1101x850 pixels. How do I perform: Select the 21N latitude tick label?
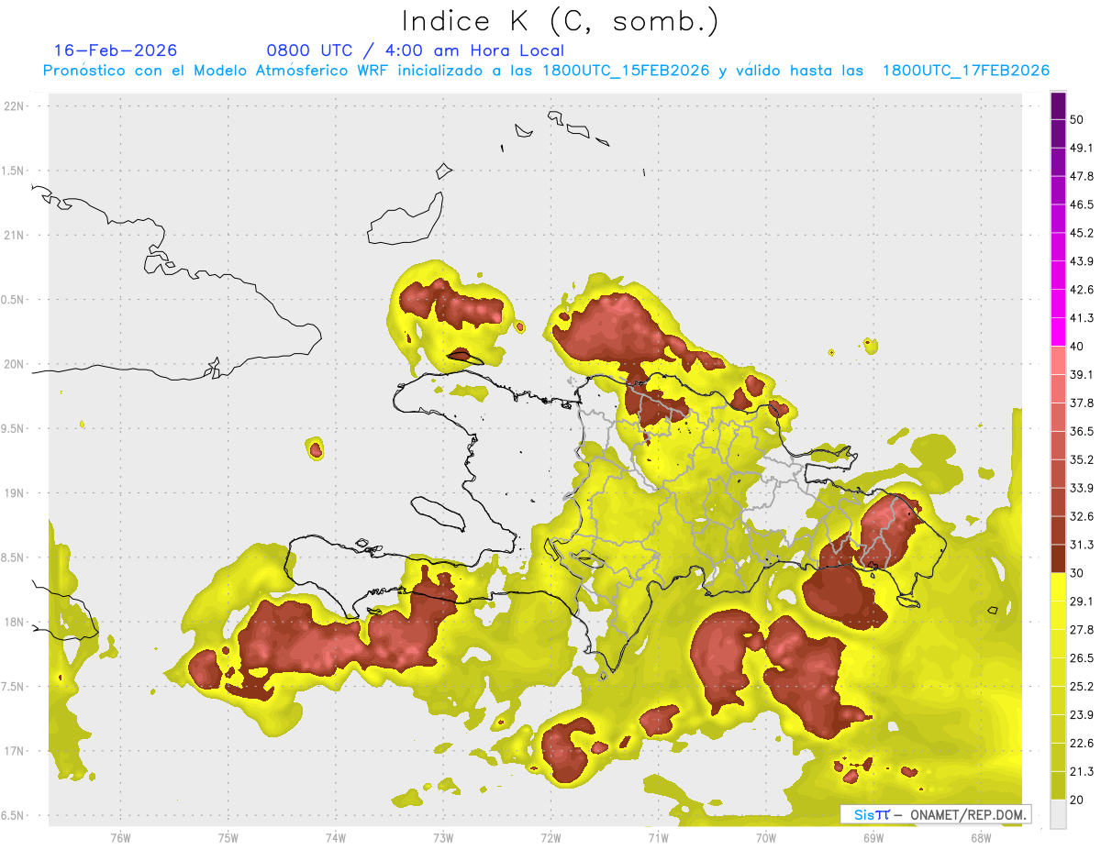(15, 235)
